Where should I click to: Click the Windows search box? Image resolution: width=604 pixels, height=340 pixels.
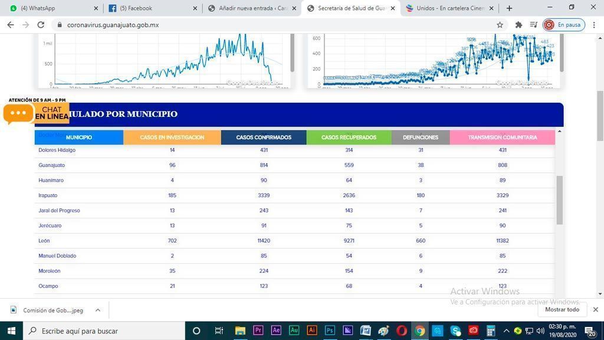tap(104, 331)
